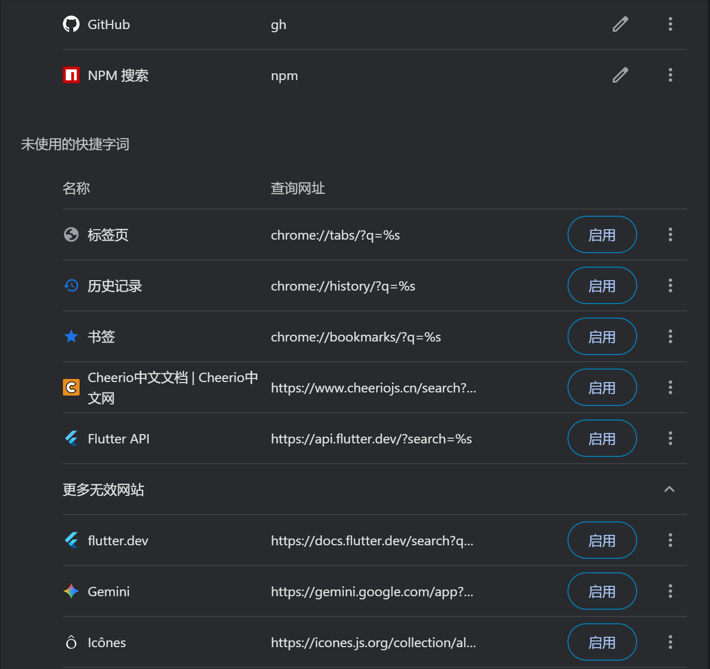This screenshot has height=669, width=710.
Task: Enable the 书签 search shortcut
Action: (602, 336)
